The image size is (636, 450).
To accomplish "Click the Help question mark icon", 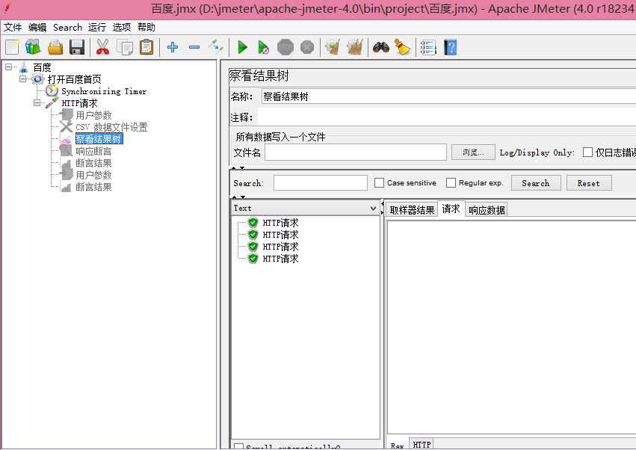I will (450, 48).
